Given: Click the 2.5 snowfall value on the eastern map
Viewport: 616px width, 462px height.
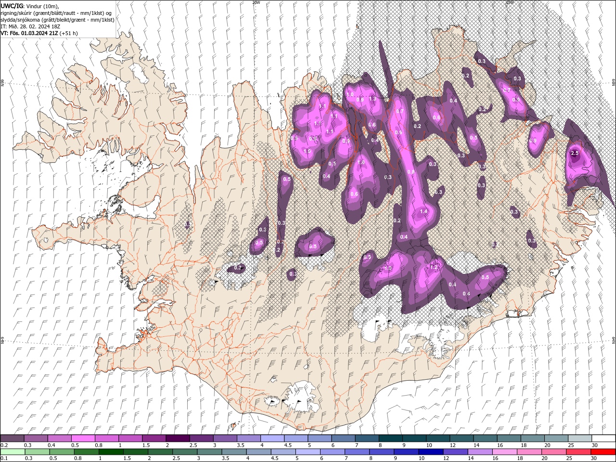Looking at the screenshot, I should click(574, 153).
